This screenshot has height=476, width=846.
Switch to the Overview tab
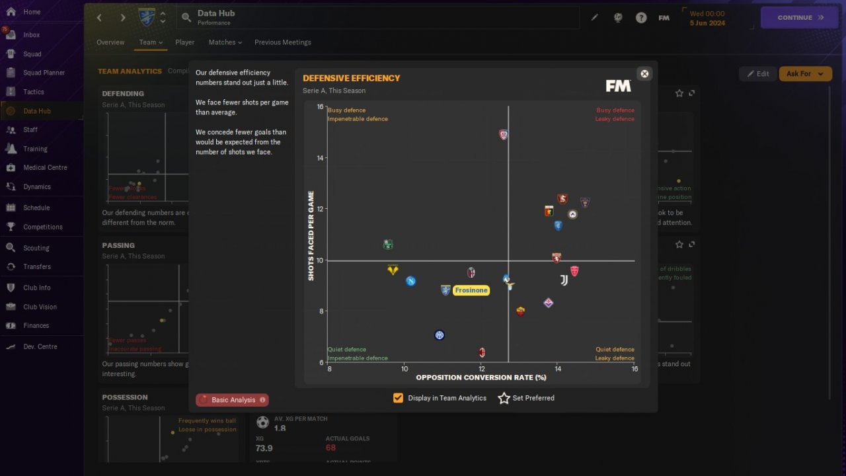coord(110,42)
